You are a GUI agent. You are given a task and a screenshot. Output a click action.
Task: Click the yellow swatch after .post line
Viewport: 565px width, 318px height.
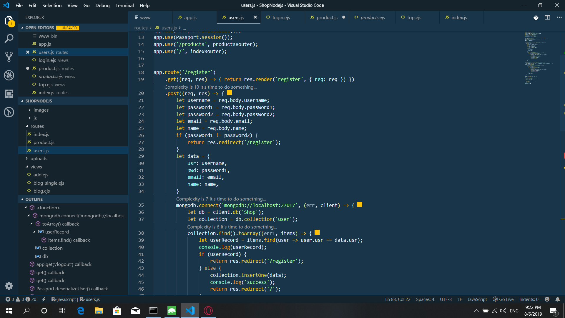[230, 93]
